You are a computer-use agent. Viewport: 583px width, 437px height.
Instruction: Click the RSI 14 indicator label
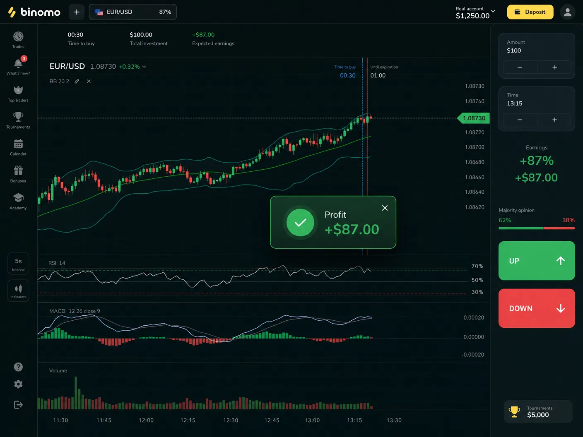(x=57, y=263)
